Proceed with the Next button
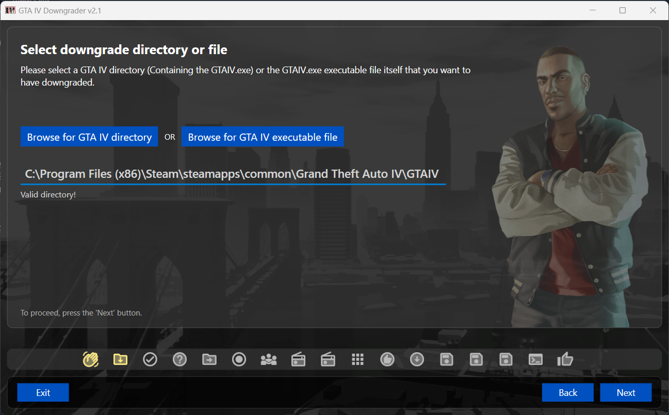The width and height of the screenshot is (669, 415). tap(626, 392)
